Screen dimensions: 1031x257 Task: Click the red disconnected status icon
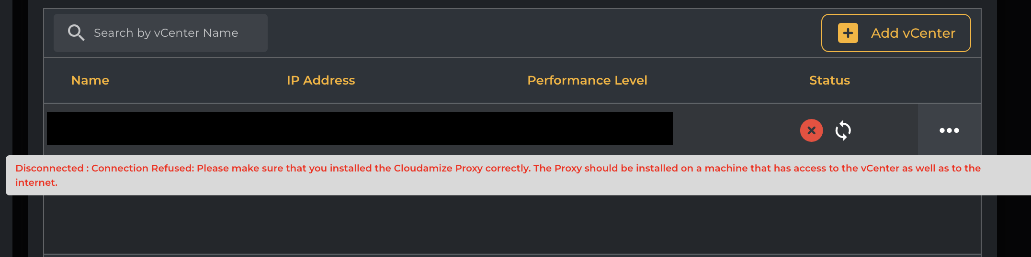pos(811,130)
